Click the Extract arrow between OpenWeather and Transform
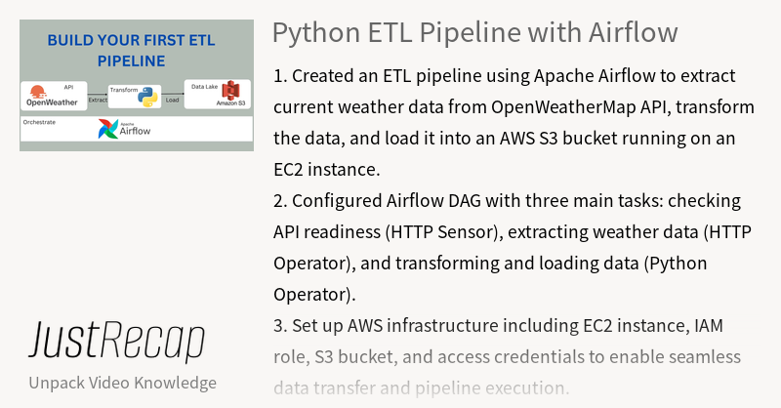Image resolution: width=781 pixels, height=408 pixels. click(98, 95)
